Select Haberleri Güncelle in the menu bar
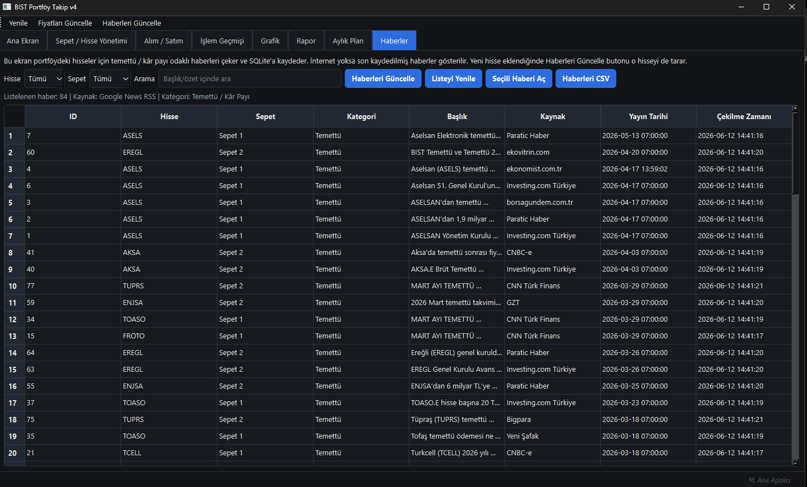 (x=132, y=23)
